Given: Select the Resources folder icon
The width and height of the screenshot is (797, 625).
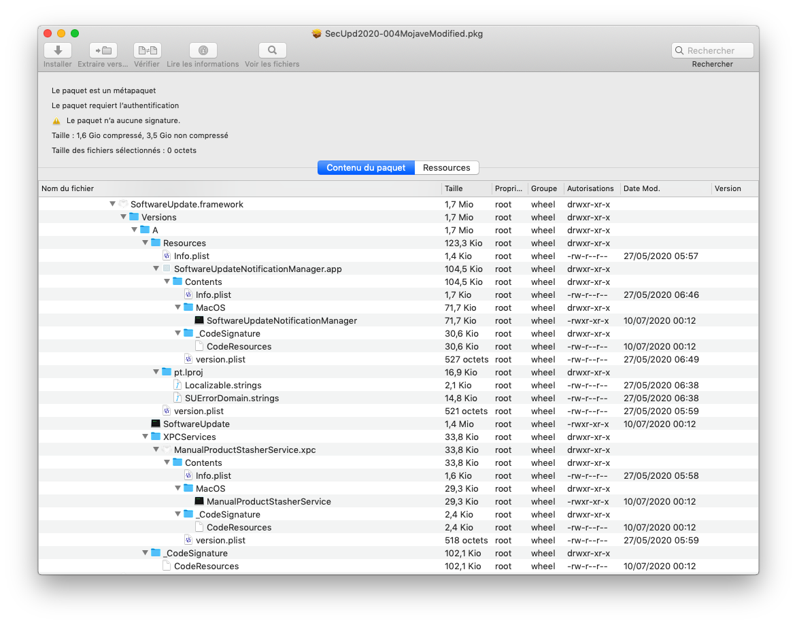Looking at the screenshot, I should point(156,243).
